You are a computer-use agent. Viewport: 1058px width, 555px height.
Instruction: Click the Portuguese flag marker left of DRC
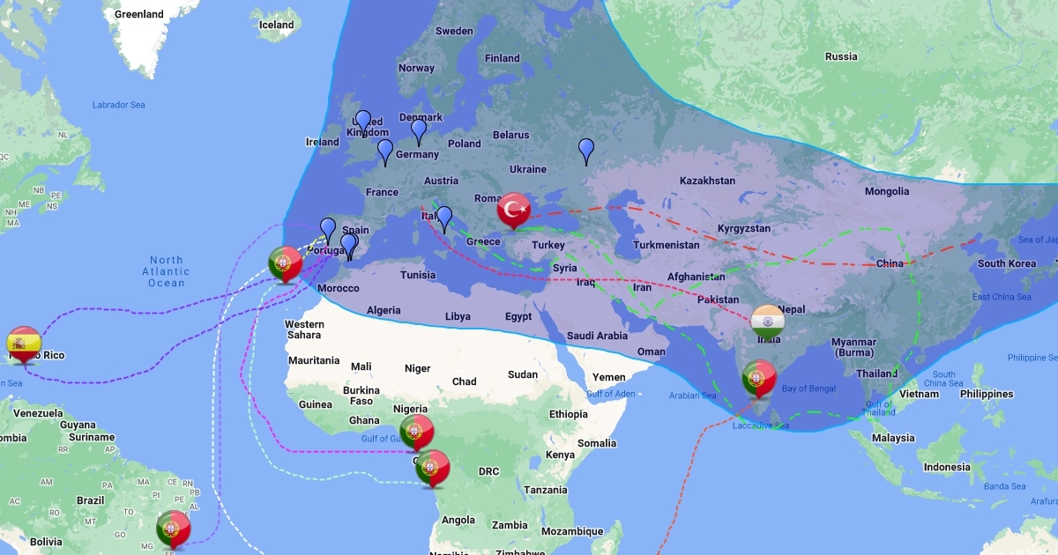tap(433, 469)
